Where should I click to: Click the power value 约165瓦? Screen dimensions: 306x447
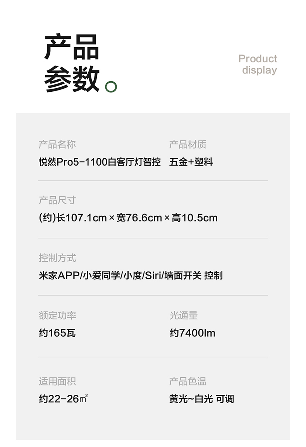(57, 333)
